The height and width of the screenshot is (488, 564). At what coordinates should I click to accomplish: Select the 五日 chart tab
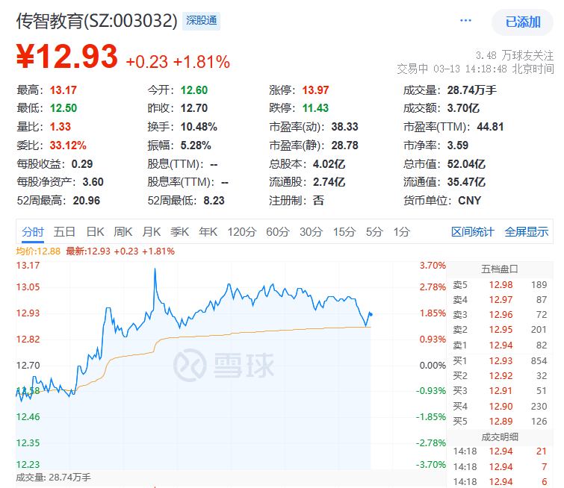(64, 232)
